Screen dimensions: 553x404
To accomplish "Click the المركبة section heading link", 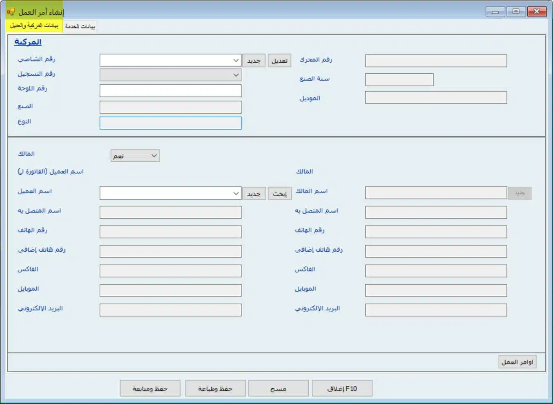I will tap(28, 42).
